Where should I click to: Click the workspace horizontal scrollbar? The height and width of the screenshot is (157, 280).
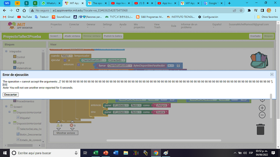click(161, 140)
